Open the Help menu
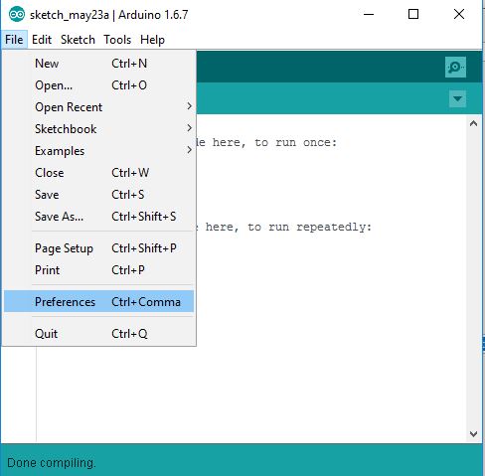485x476 pixels. click(152, 40)
